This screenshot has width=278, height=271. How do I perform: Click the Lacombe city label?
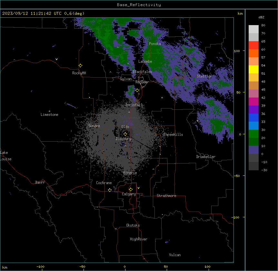(145, 61)
